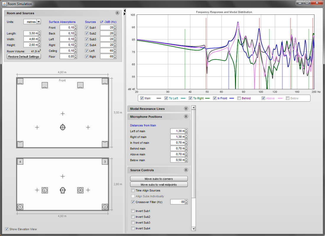Collapse the Room and Sources panel
The width and height of the screenshot is (325, 236).
click(117, 13)
